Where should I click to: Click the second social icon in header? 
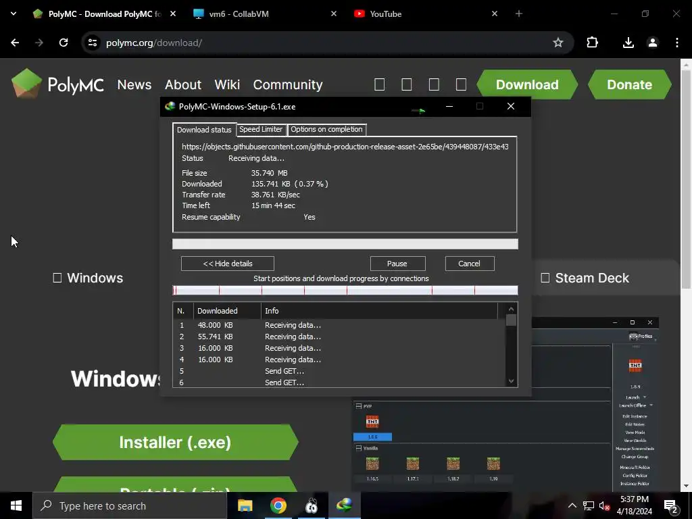406,84
